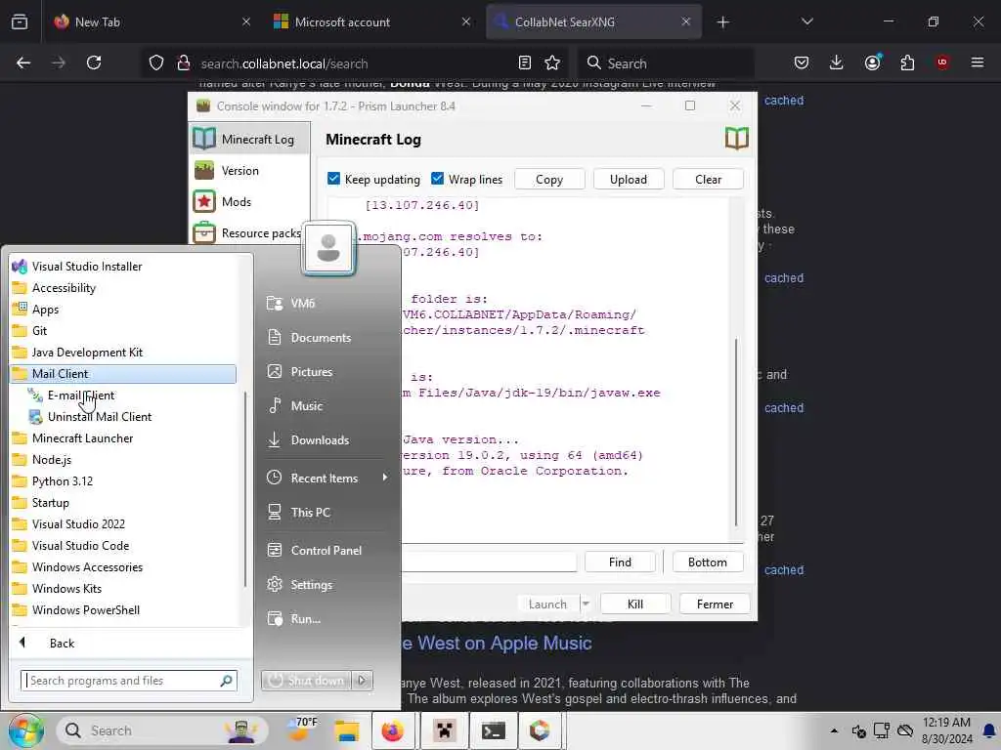1001x750 pixels.
Task: Expand the Java Development Kit folder
Action: click(x=123, y=352)
